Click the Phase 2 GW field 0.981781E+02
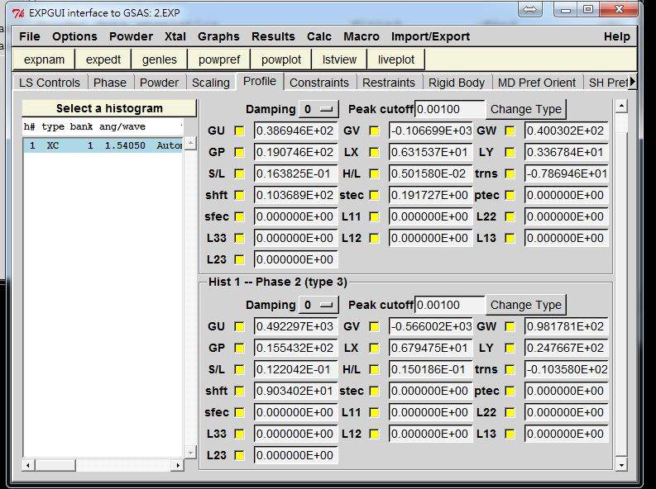The image size is (656, 489). pyautogui.click(x=566, y=326)
